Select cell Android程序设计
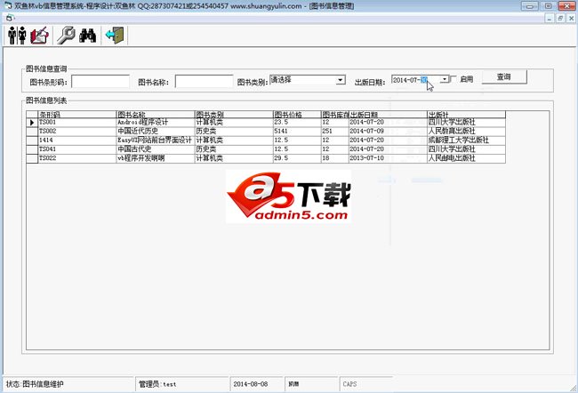 tap(156, 122)
